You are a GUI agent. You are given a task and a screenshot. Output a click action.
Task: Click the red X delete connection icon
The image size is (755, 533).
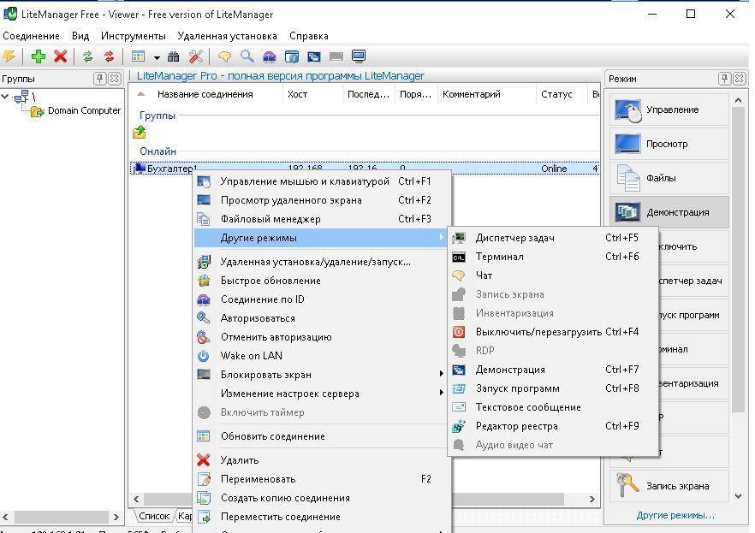tap(60, 56)
